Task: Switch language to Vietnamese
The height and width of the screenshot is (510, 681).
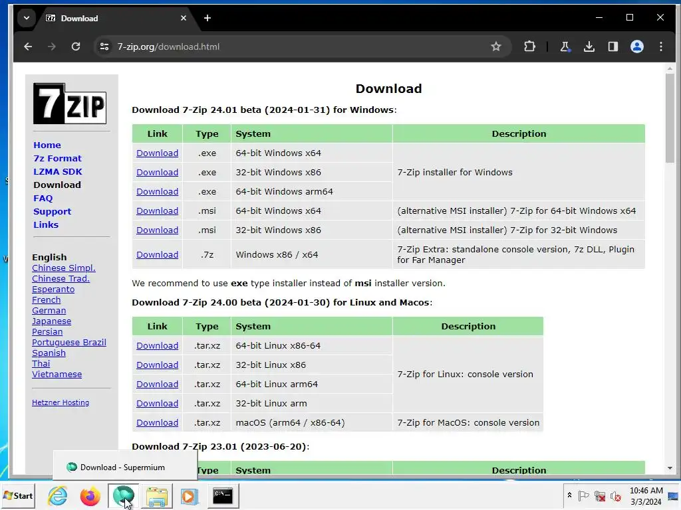Action: point(57,375)
